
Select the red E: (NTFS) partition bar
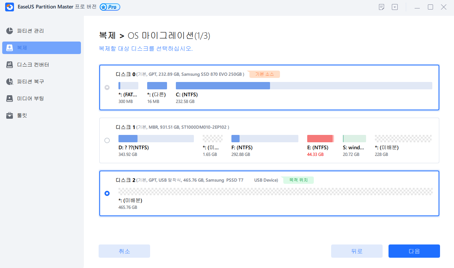(320, 139)
